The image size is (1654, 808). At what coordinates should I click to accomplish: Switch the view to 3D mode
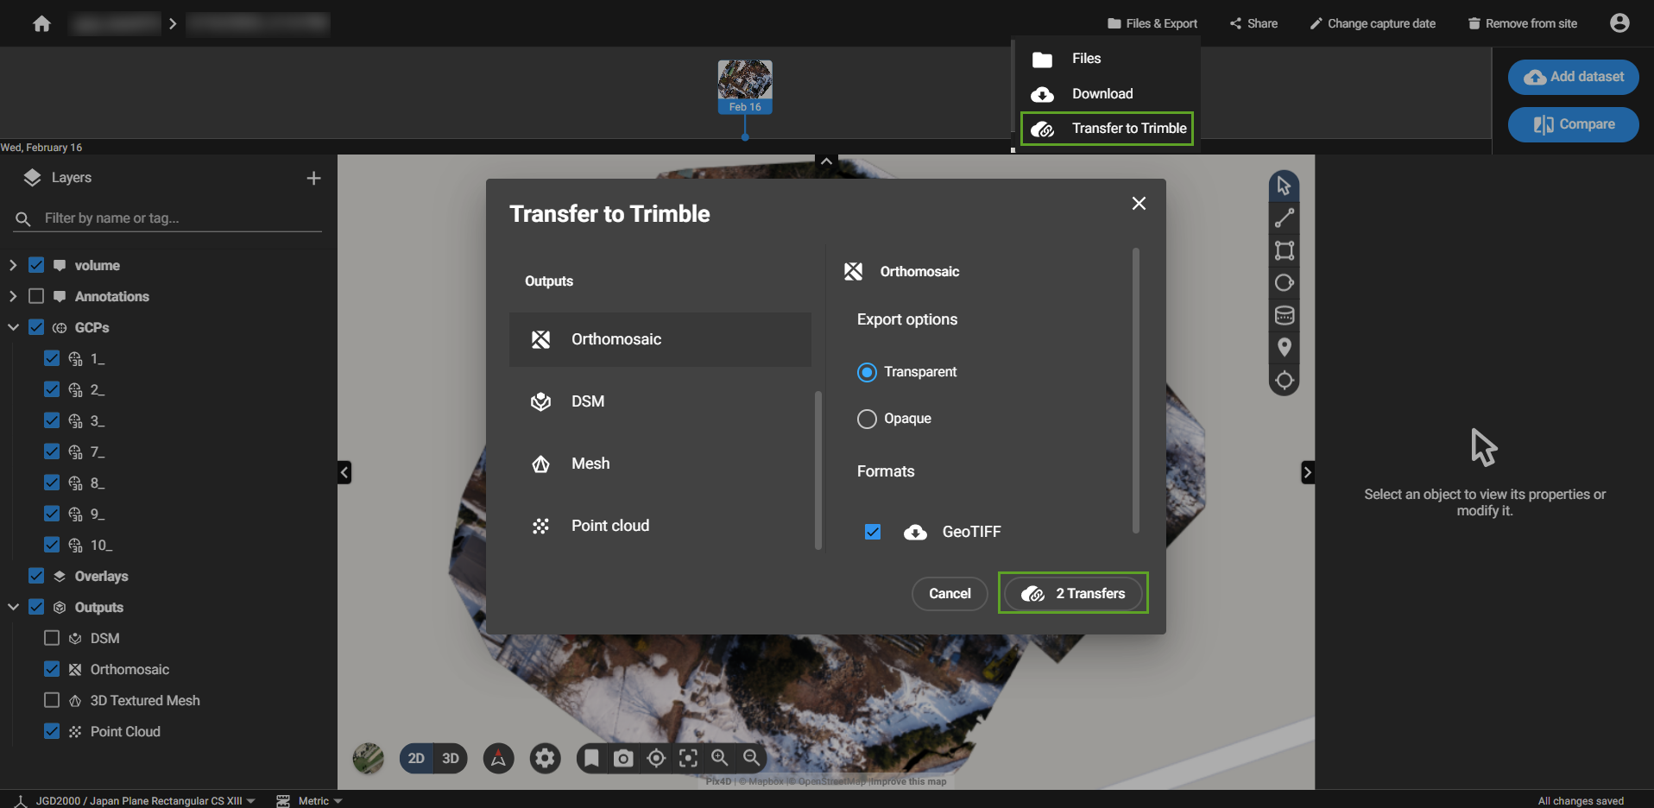tap(450, 758)
